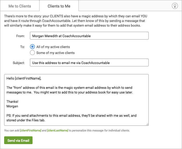Place cursor on "Hello [clientFirstName]," greeting line
This screenshot has width=182, height=149.
[24, 79]
